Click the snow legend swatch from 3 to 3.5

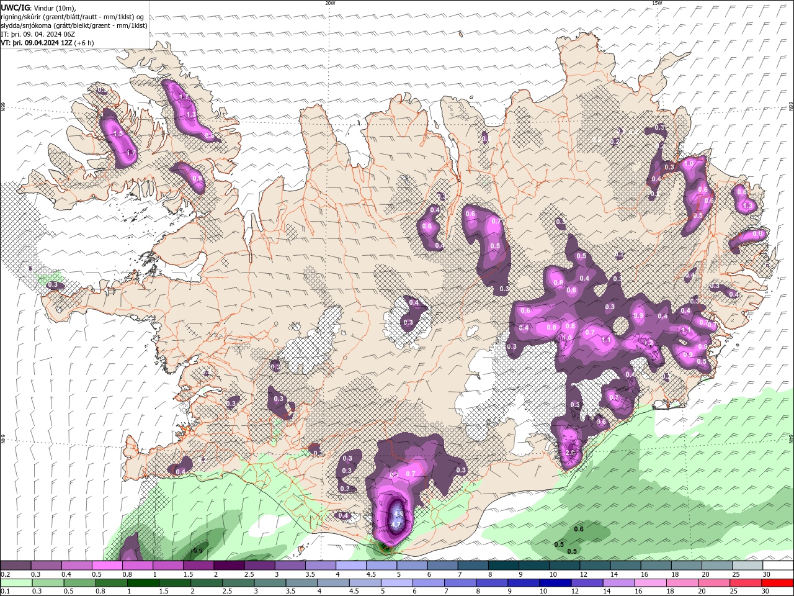click(290, 565)
